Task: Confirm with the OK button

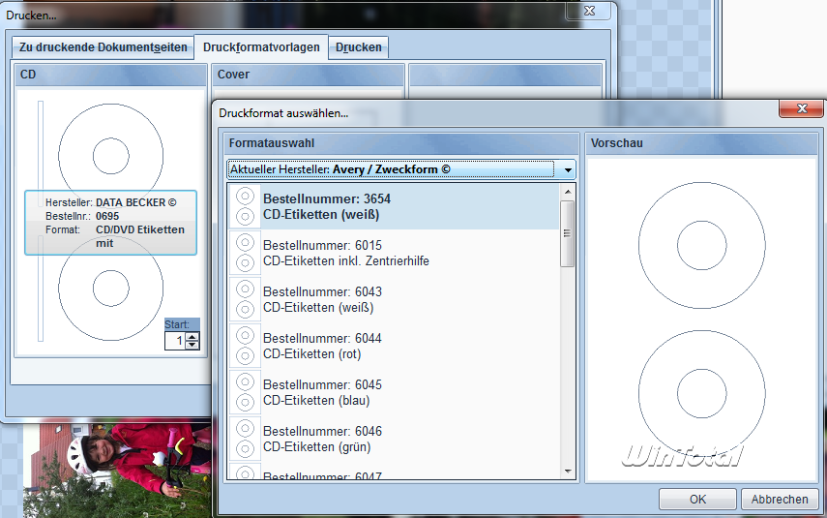Action: coord(697,499)
